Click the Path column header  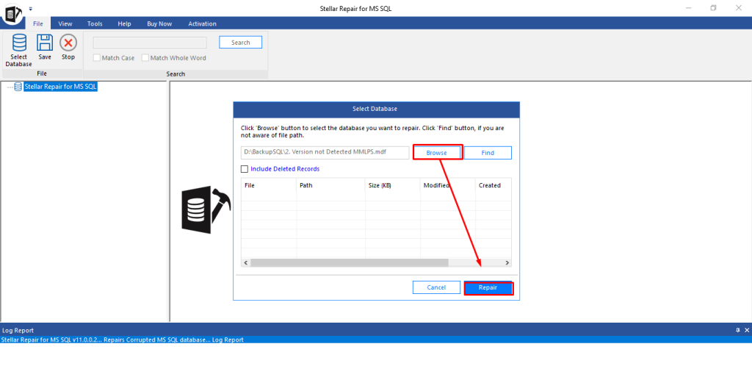(331, 185)
